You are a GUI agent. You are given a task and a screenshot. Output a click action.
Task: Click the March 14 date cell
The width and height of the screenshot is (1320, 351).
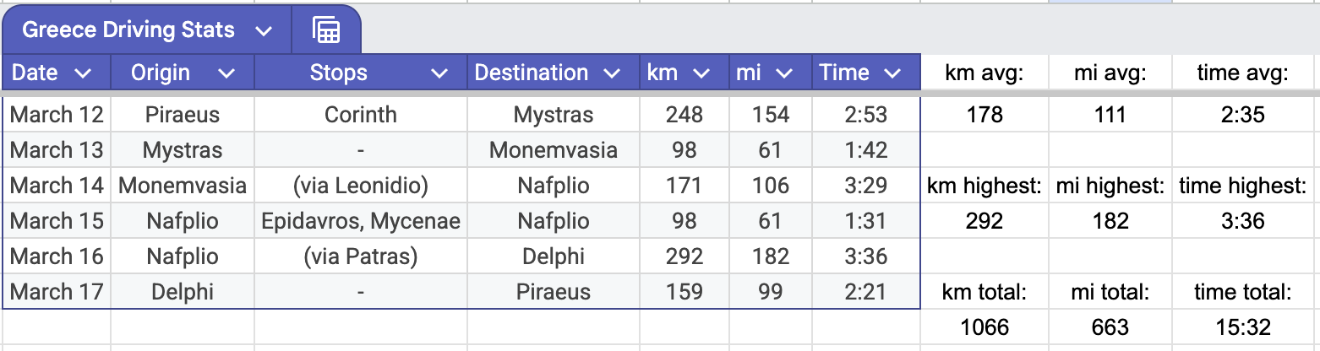(57, 185)
